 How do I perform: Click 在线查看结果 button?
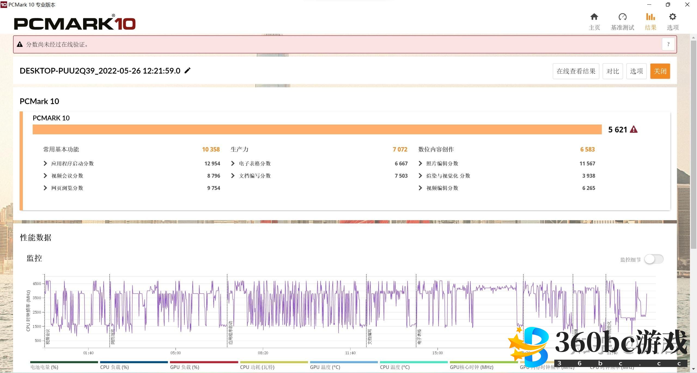tap(576, 71)
